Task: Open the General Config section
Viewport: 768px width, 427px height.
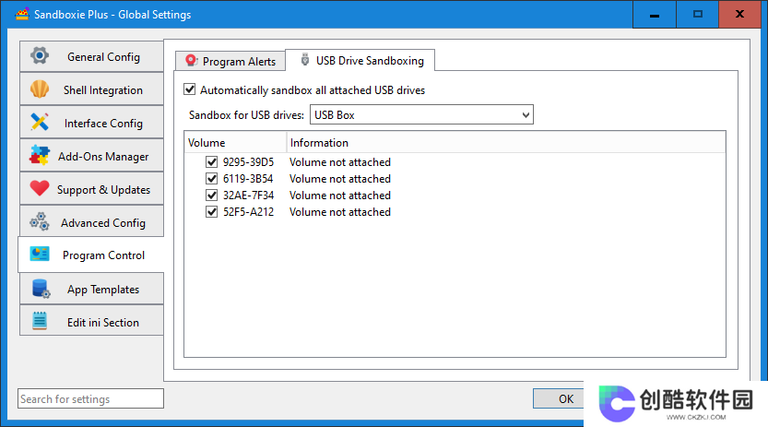Action: 91,56
